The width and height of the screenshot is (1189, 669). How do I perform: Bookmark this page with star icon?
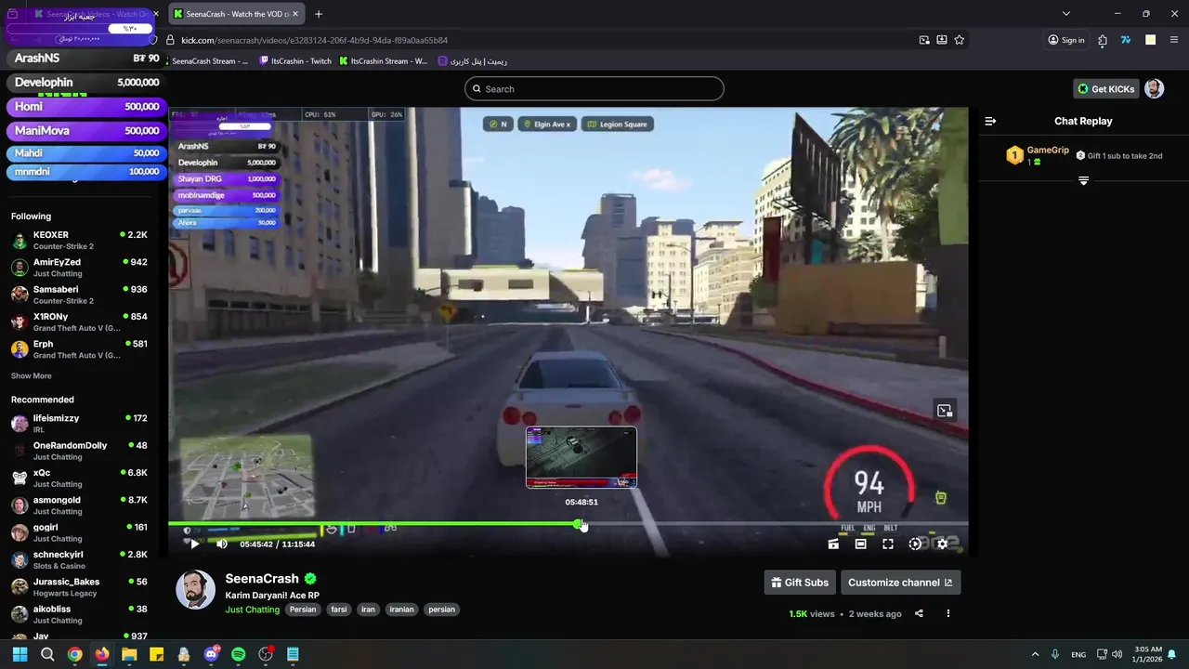959,40
